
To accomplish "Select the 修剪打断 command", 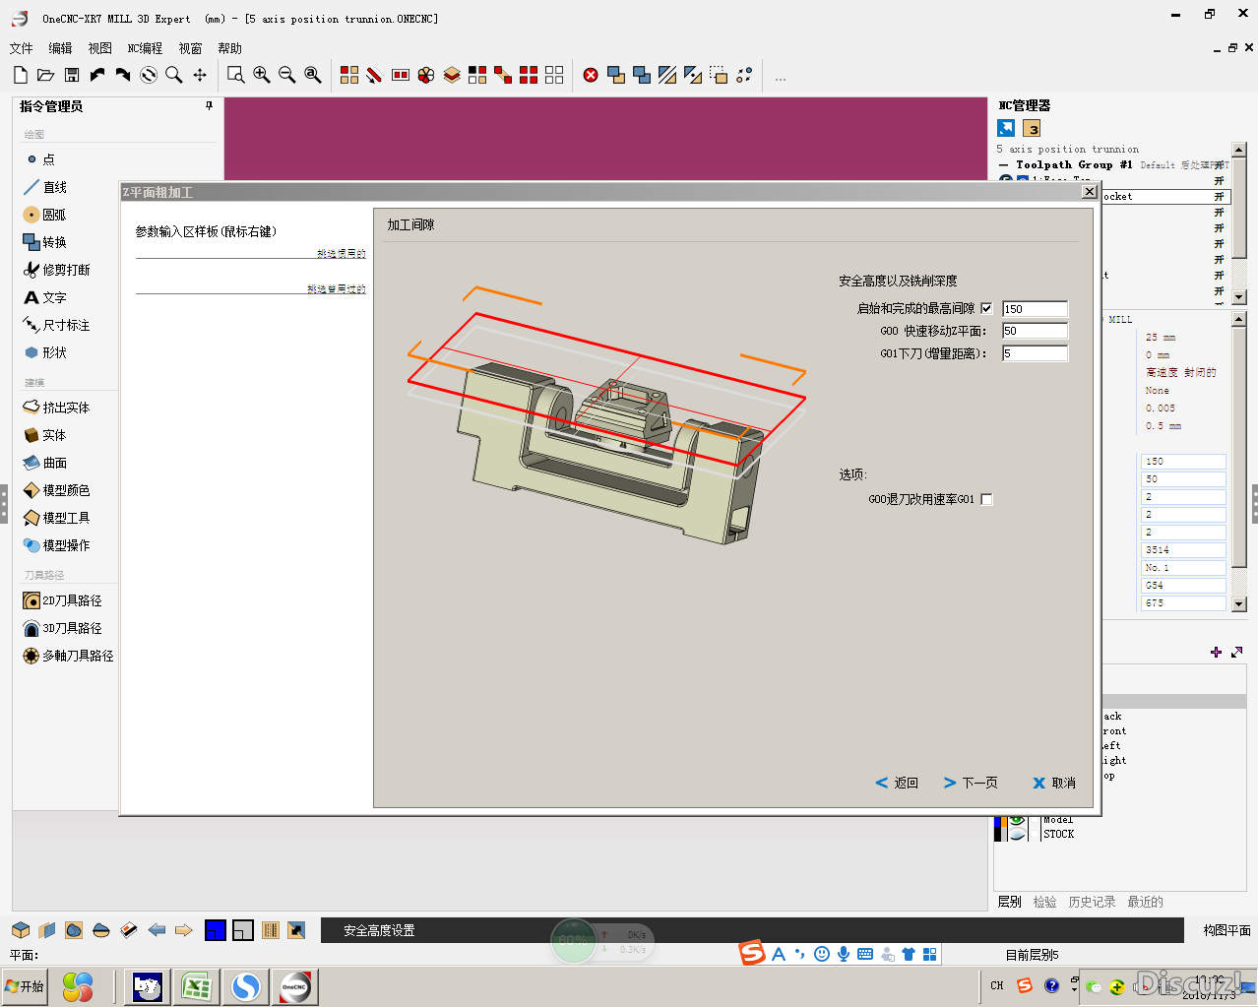I will (56, 270).
